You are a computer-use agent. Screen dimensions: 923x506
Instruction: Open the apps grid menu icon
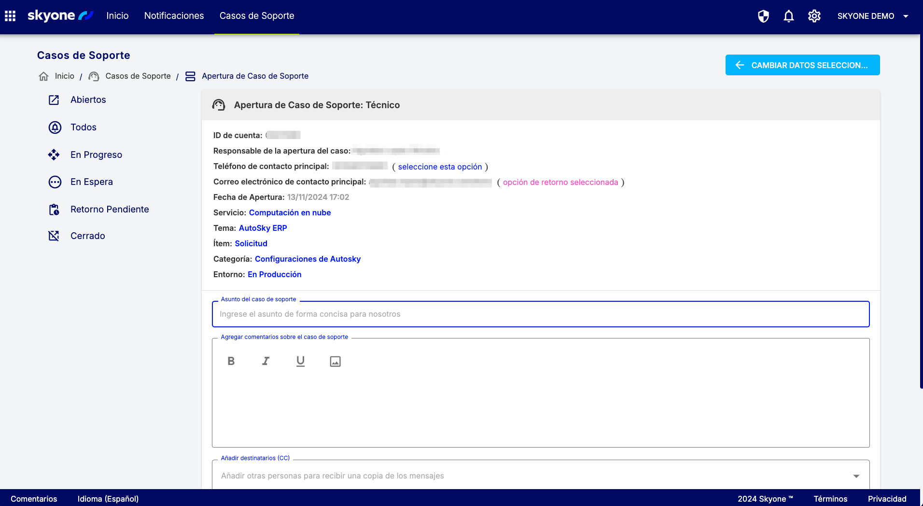(10, 16)
